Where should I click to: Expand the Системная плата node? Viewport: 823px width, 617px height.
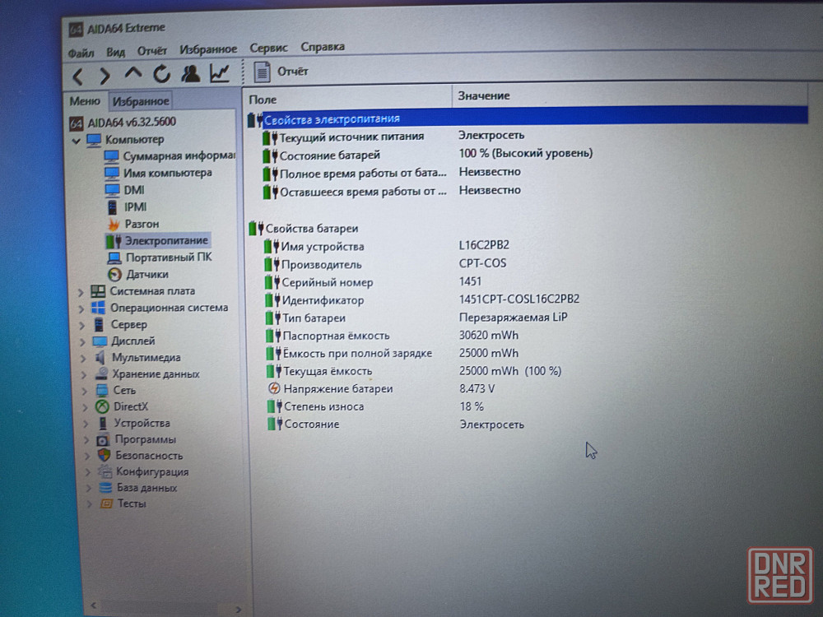pyautogui.click(x=81, y=292)
